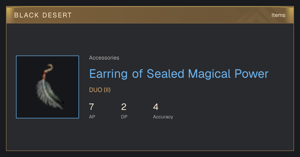
Task: Click the gold hook of the earring icon
Action: [49, 68]
